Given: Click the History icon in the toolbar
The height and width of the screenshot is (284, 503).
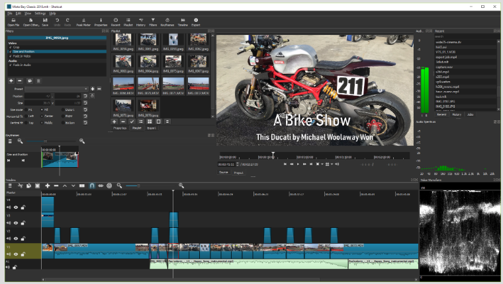Looking at the screenshot, I should point(141,22).
